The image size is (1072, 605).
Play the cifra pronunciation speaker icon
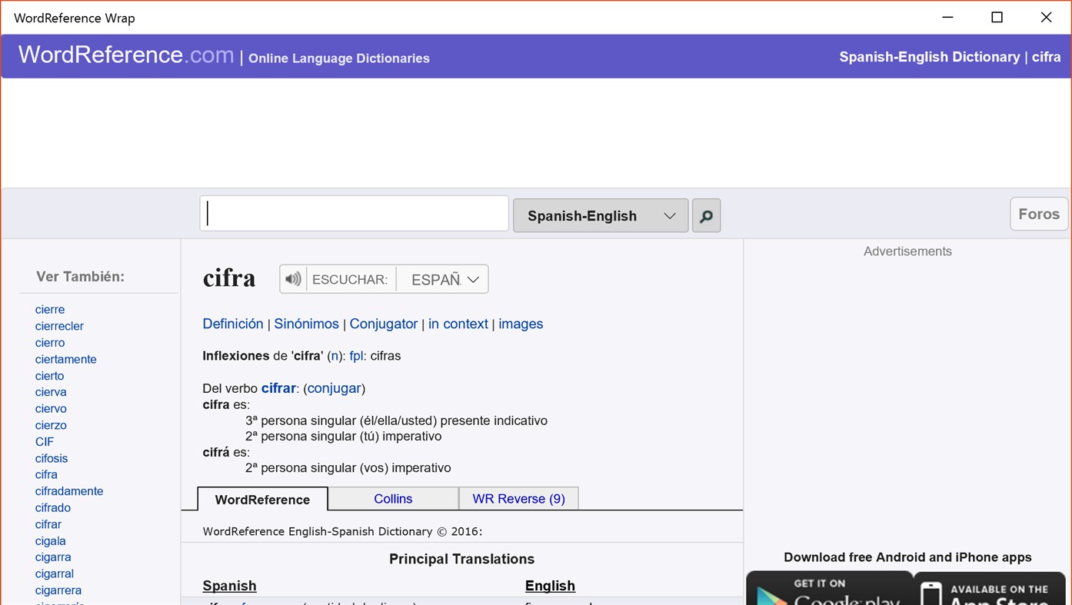coord(293,279)
